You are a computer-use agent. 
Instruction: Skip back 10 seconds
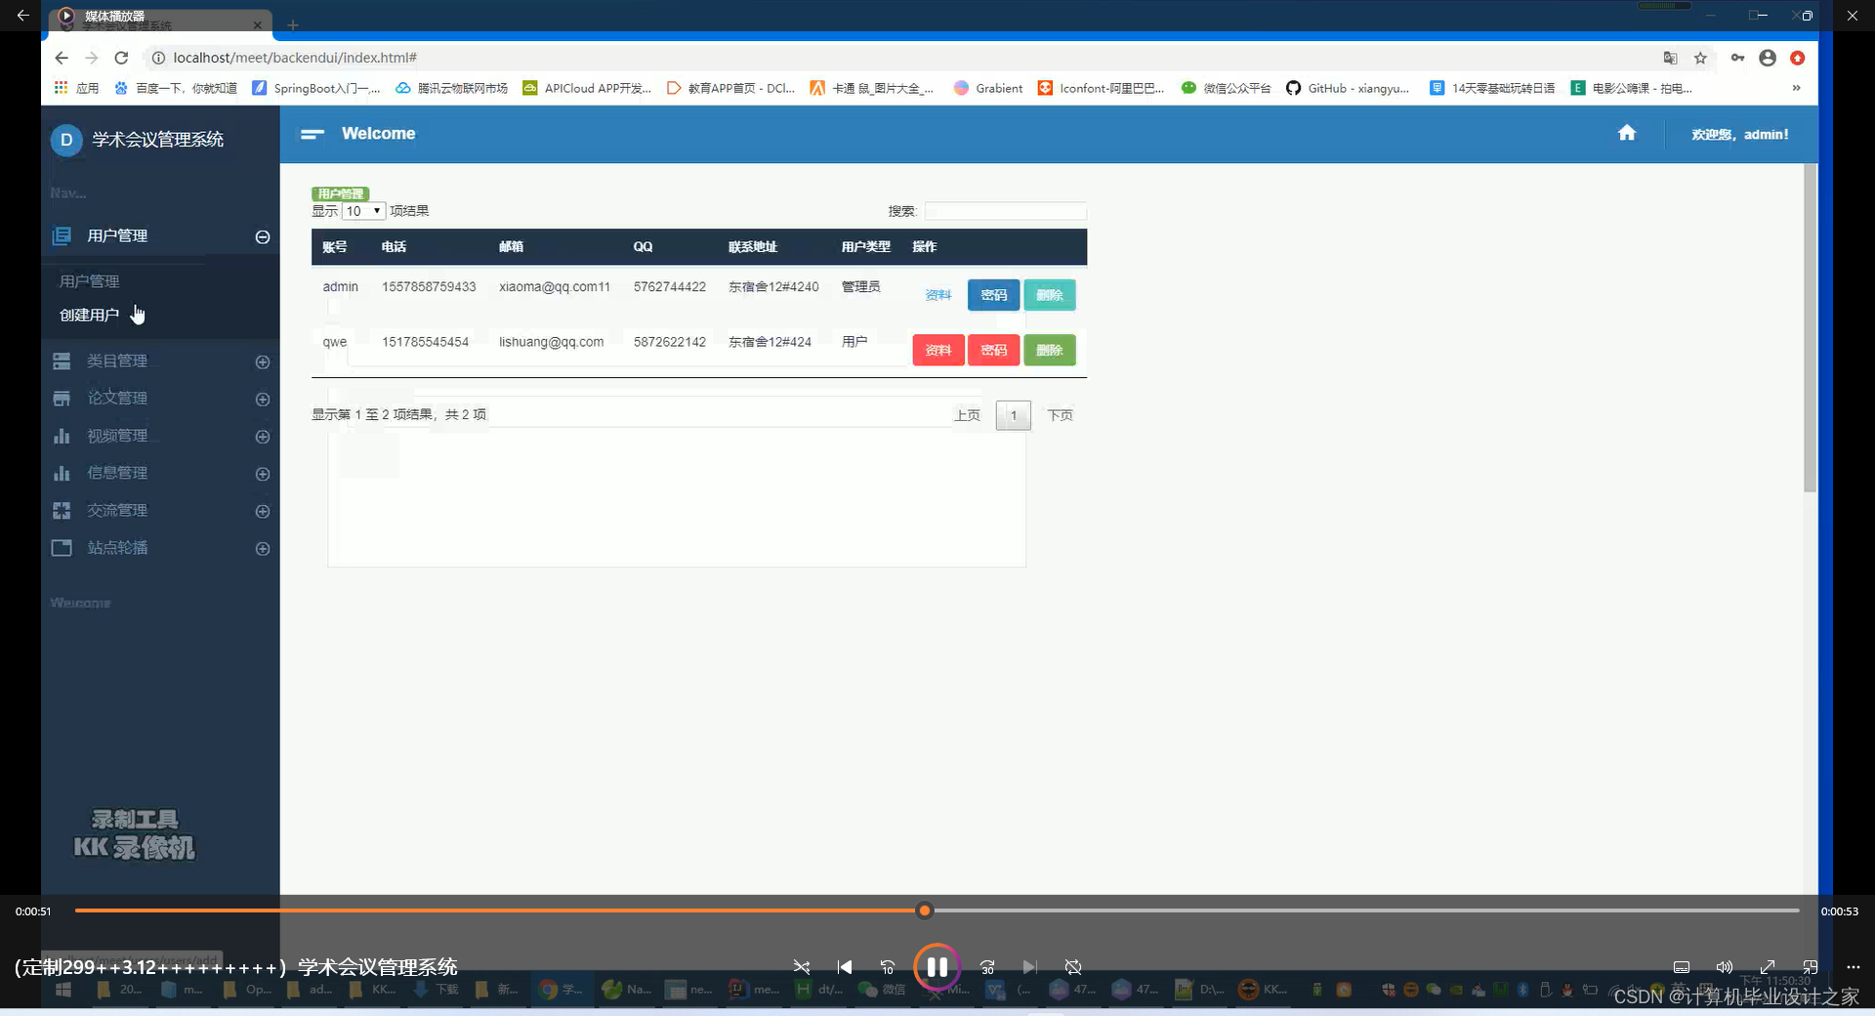[888, 967]
